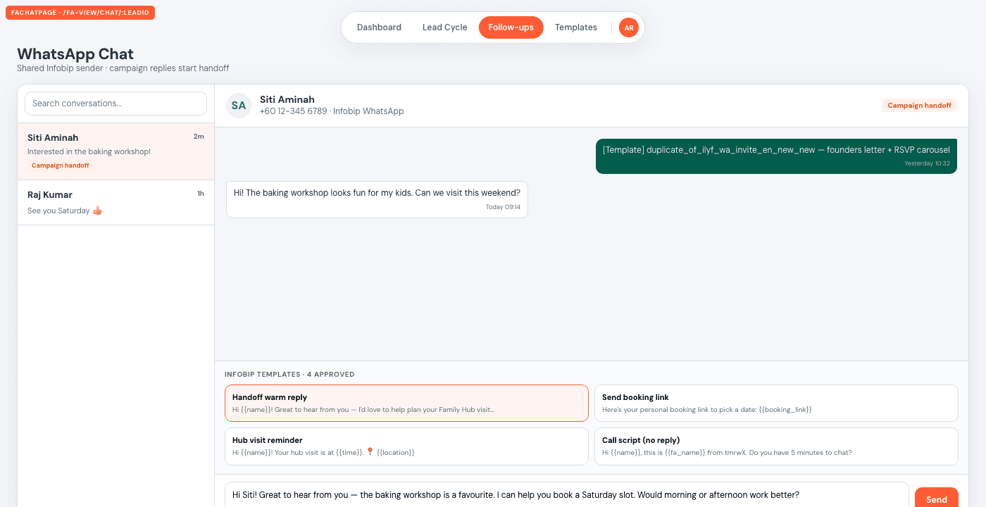Open the AR user avatar menu
This screenshot has height=507, width=986.
click(629, 27)
